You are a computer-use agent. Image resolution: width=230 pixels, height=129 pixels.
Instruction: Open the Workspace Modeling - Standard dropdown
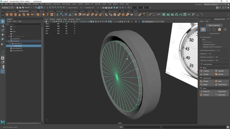pos(215,4)
